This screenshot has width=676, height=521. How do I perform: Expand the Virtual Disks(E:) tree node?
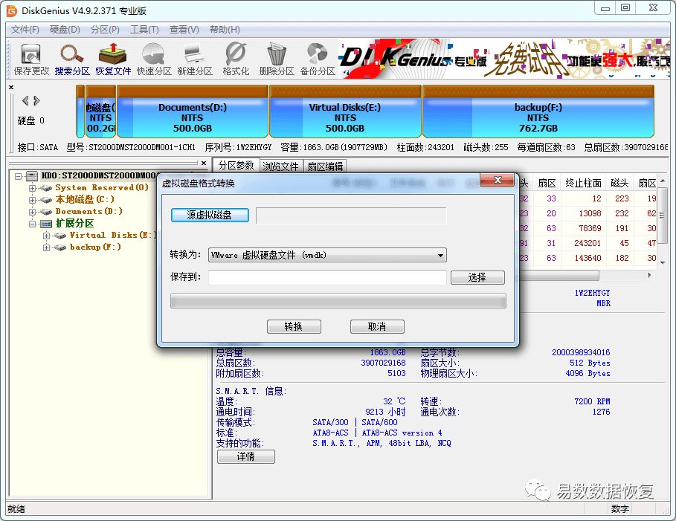pos(47,236)
